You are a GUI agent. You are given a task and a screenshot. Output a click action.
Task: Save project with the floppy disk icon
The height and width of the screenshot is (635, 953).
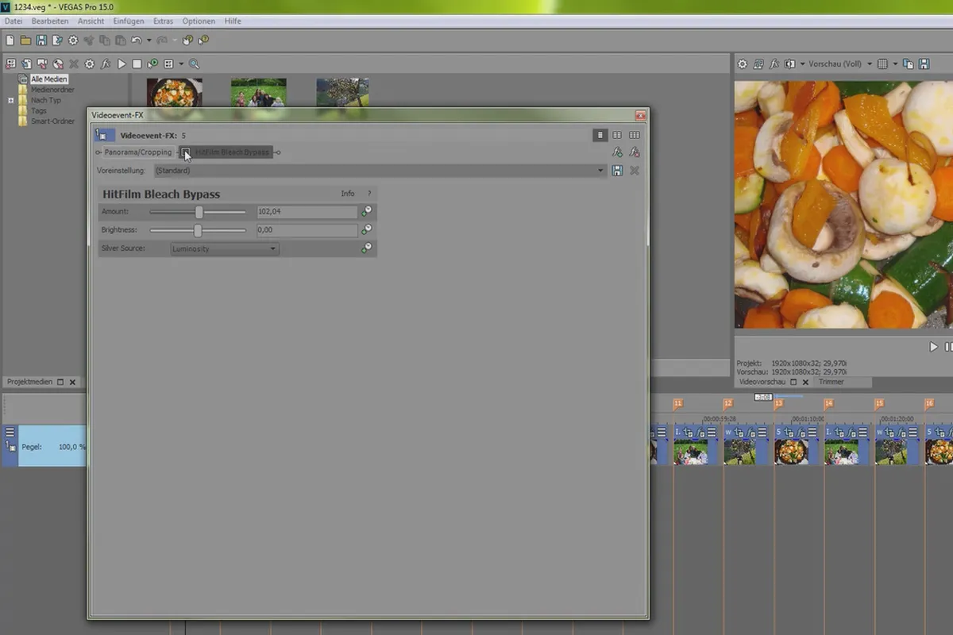41,40
